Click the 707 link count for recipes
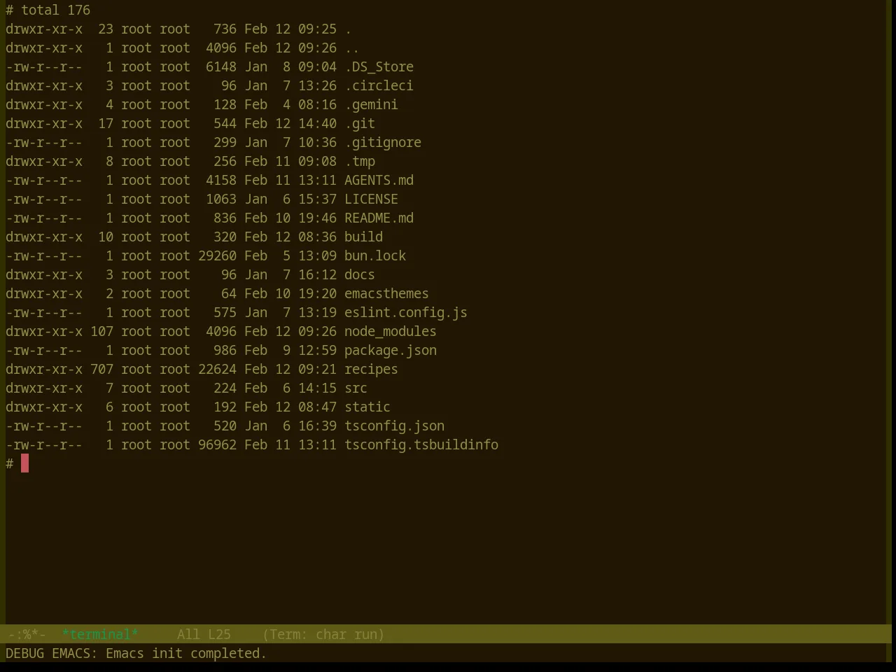 [101, 369]
